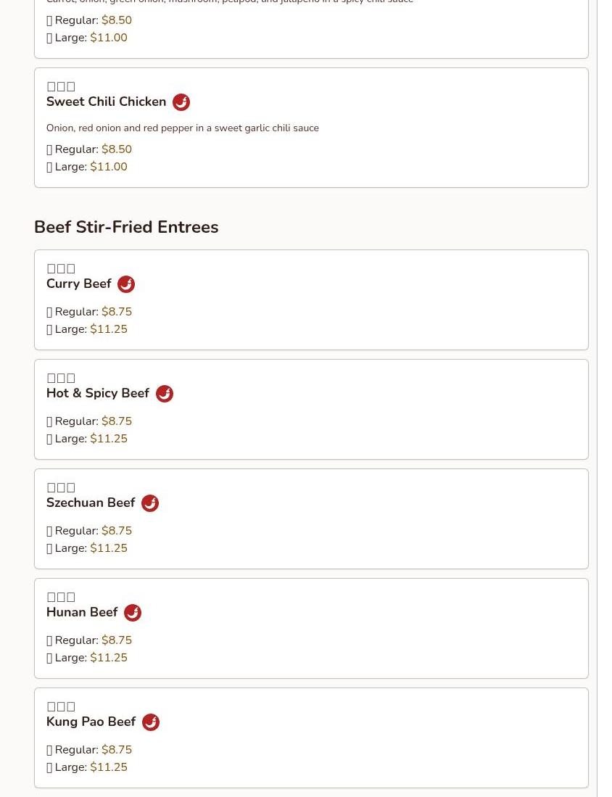The height and width of the screenshot is (797, 612).
Task: Select Regular $8.75 for Szechuan Beef
Action: tap(89, 531)
